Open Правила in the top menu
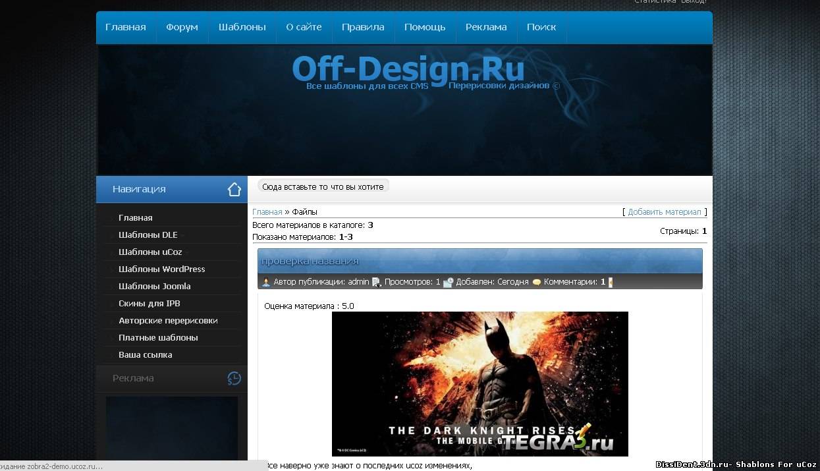The height and width of the screenshot is (471, 820). (x=363, y=27)
